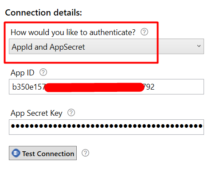
Task: Click help icon beside authentication question
Action: point(144,32)
